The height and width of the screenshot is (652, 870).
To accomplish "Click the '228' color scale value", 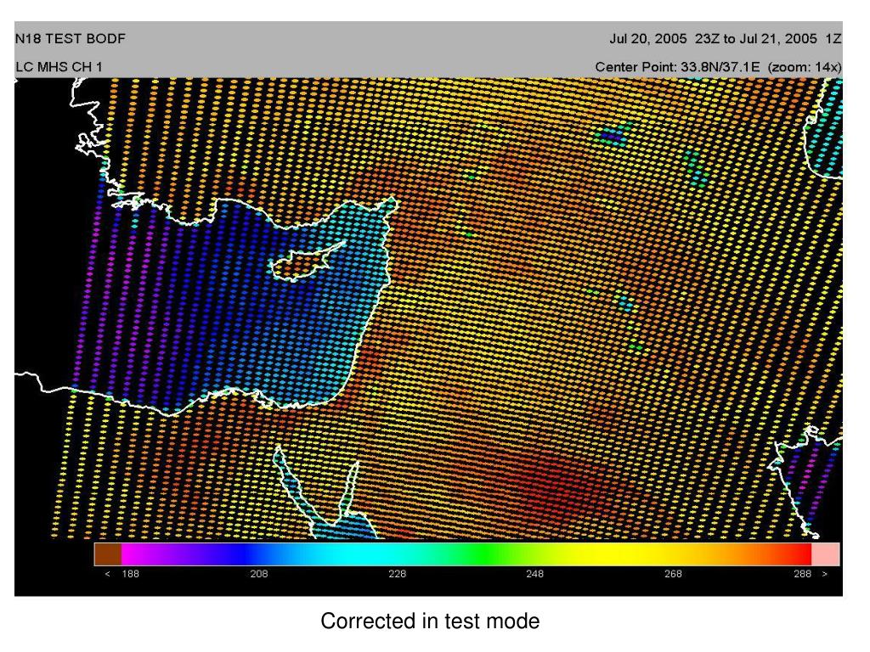I will click(x=398, y=574).
